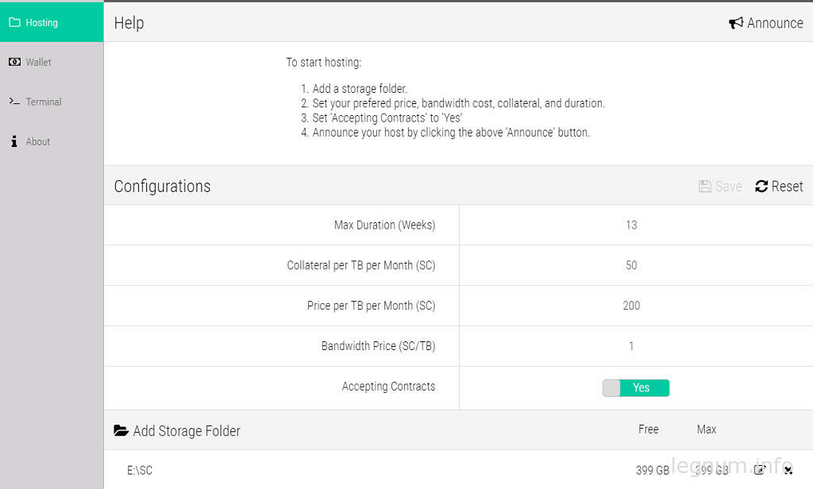Click the Max column header
The width and height of the screenshot is (813, 489).
tap(706, 429)
